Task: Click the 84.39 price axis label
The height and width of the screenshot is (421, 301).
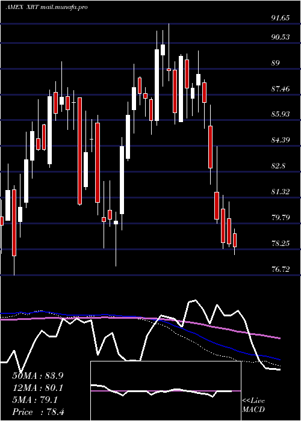Action: (281, 140)
